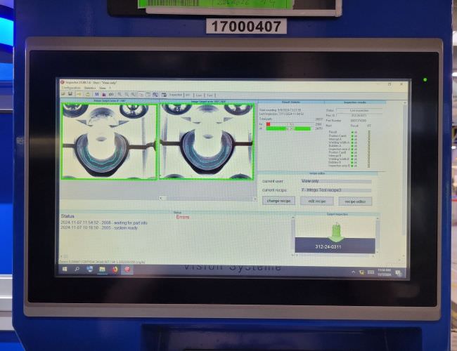457x351 pixels.
Task: Click the current user field
Action: (x=336, y=181)
